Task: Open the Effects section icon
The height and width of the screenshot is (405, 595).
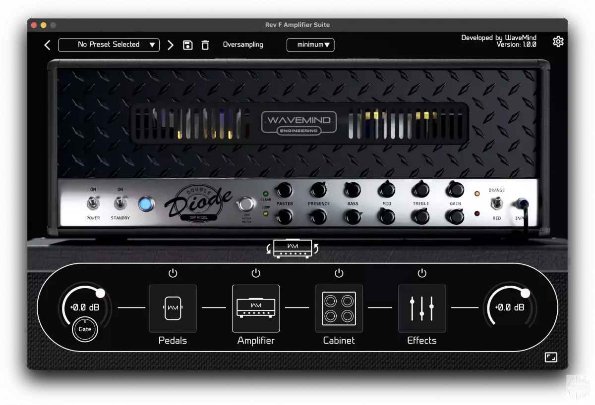Action: pyautogui.click(x=422, y=308)
